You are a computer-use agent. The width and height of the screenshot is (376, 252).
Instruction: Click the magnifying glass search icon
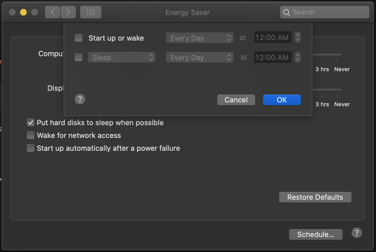pos(287,13)
